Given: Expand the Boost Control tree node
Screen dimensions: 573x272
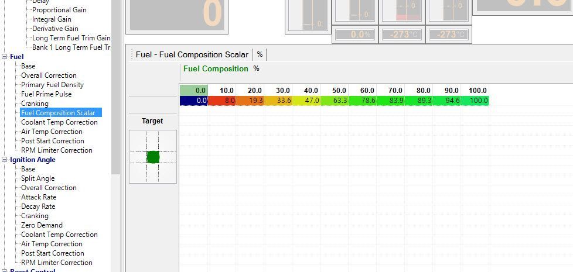Looking at the screenshot, I should pos(5,271).
